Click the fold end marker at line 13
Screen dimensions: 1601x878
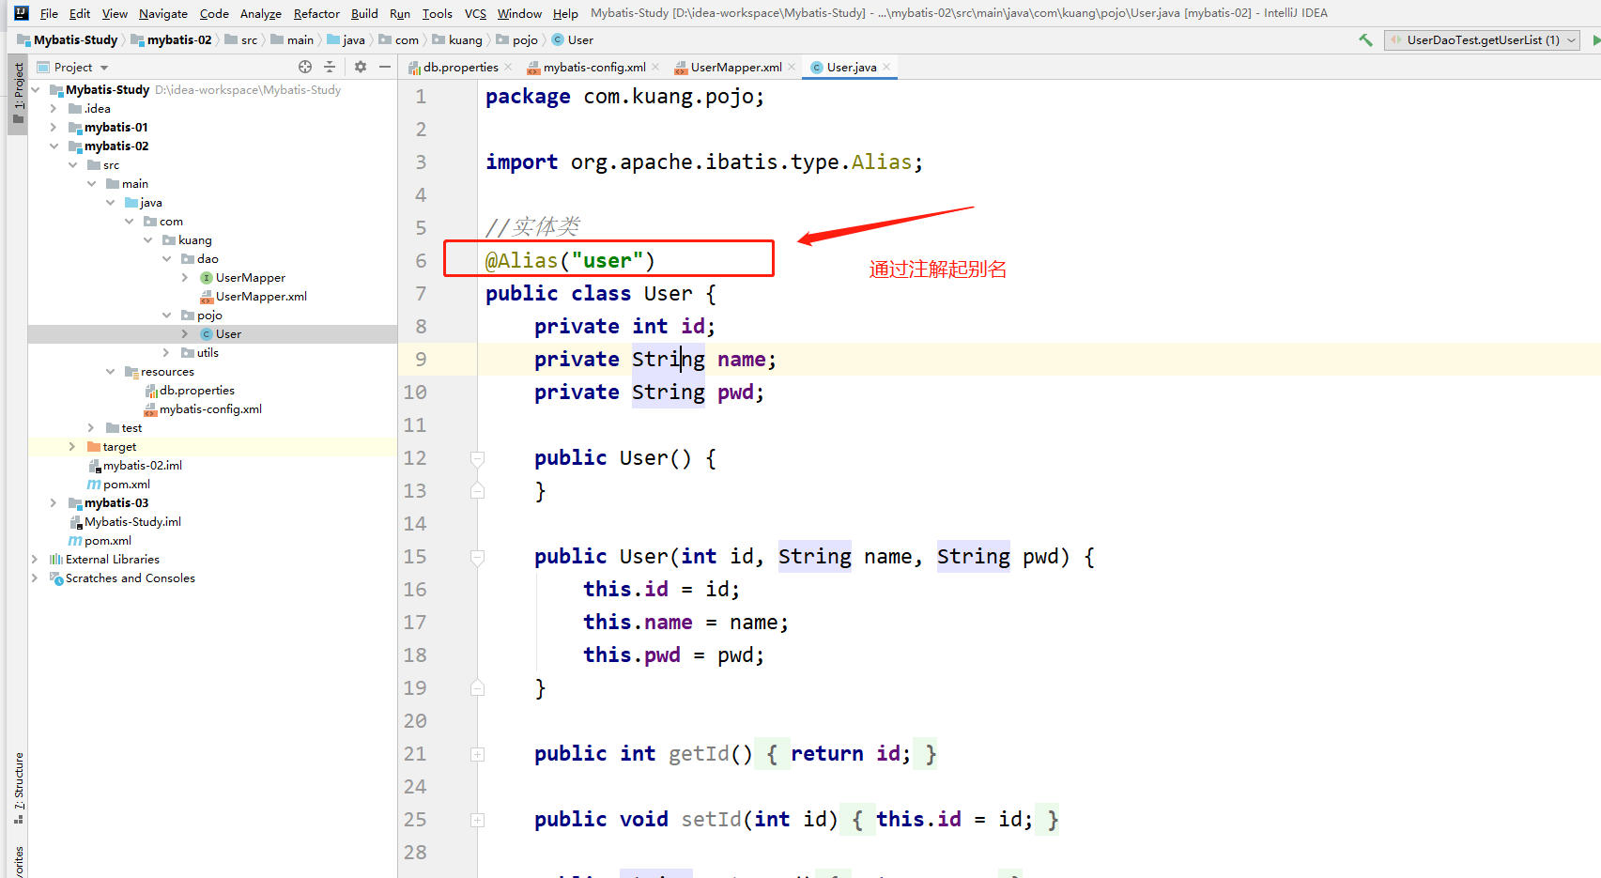pyautogui.click(x=477, y=491)
